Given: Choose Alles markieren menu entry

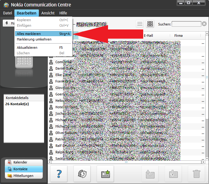Looking at the screenshot, I should (x=43, y=34).
